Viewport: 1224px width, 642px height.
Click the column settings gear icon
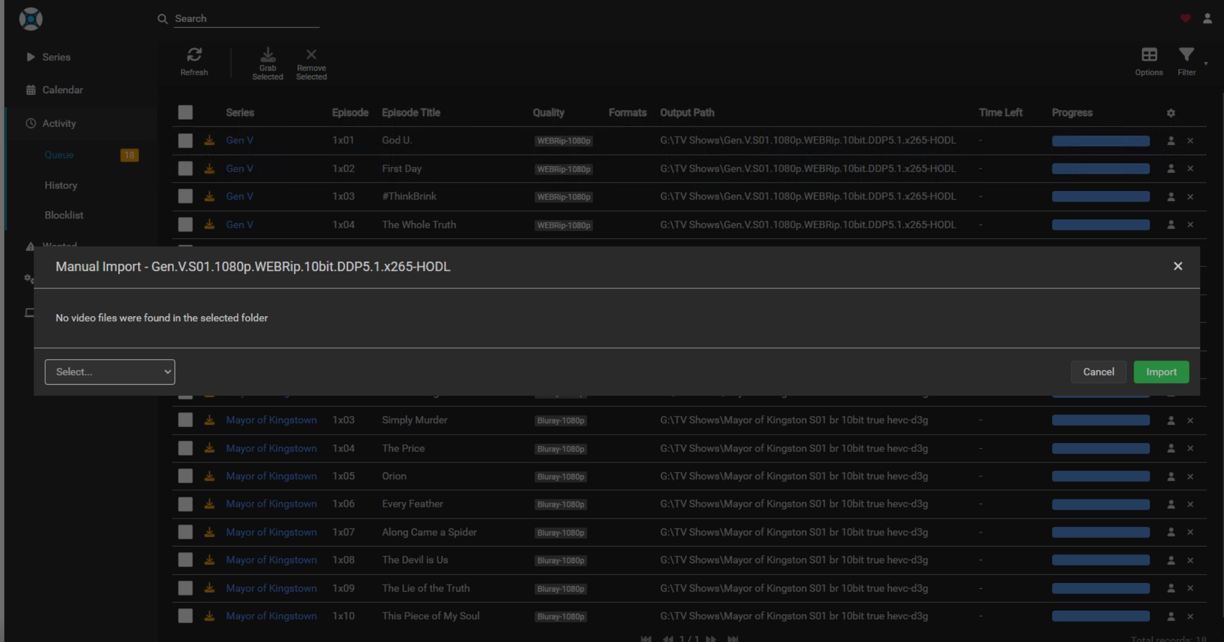tap(1171, 113)
